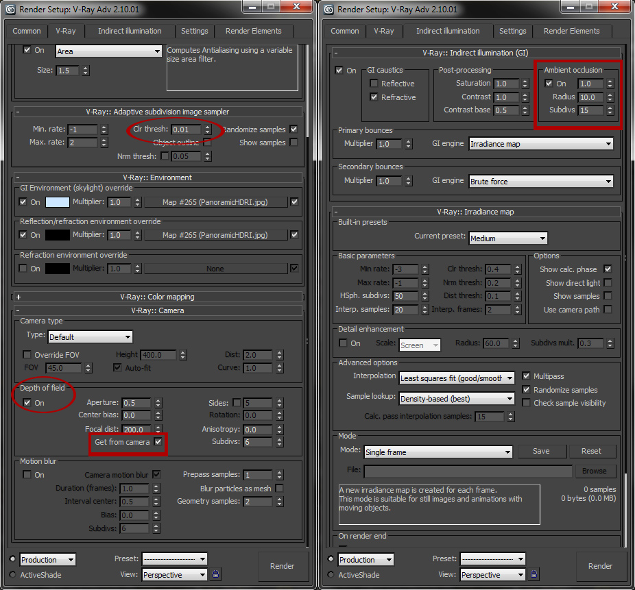The height and width of the screenshot is (590, 635).
Task: Select ActiveShade radio in left window
Action: coord(12,575)
